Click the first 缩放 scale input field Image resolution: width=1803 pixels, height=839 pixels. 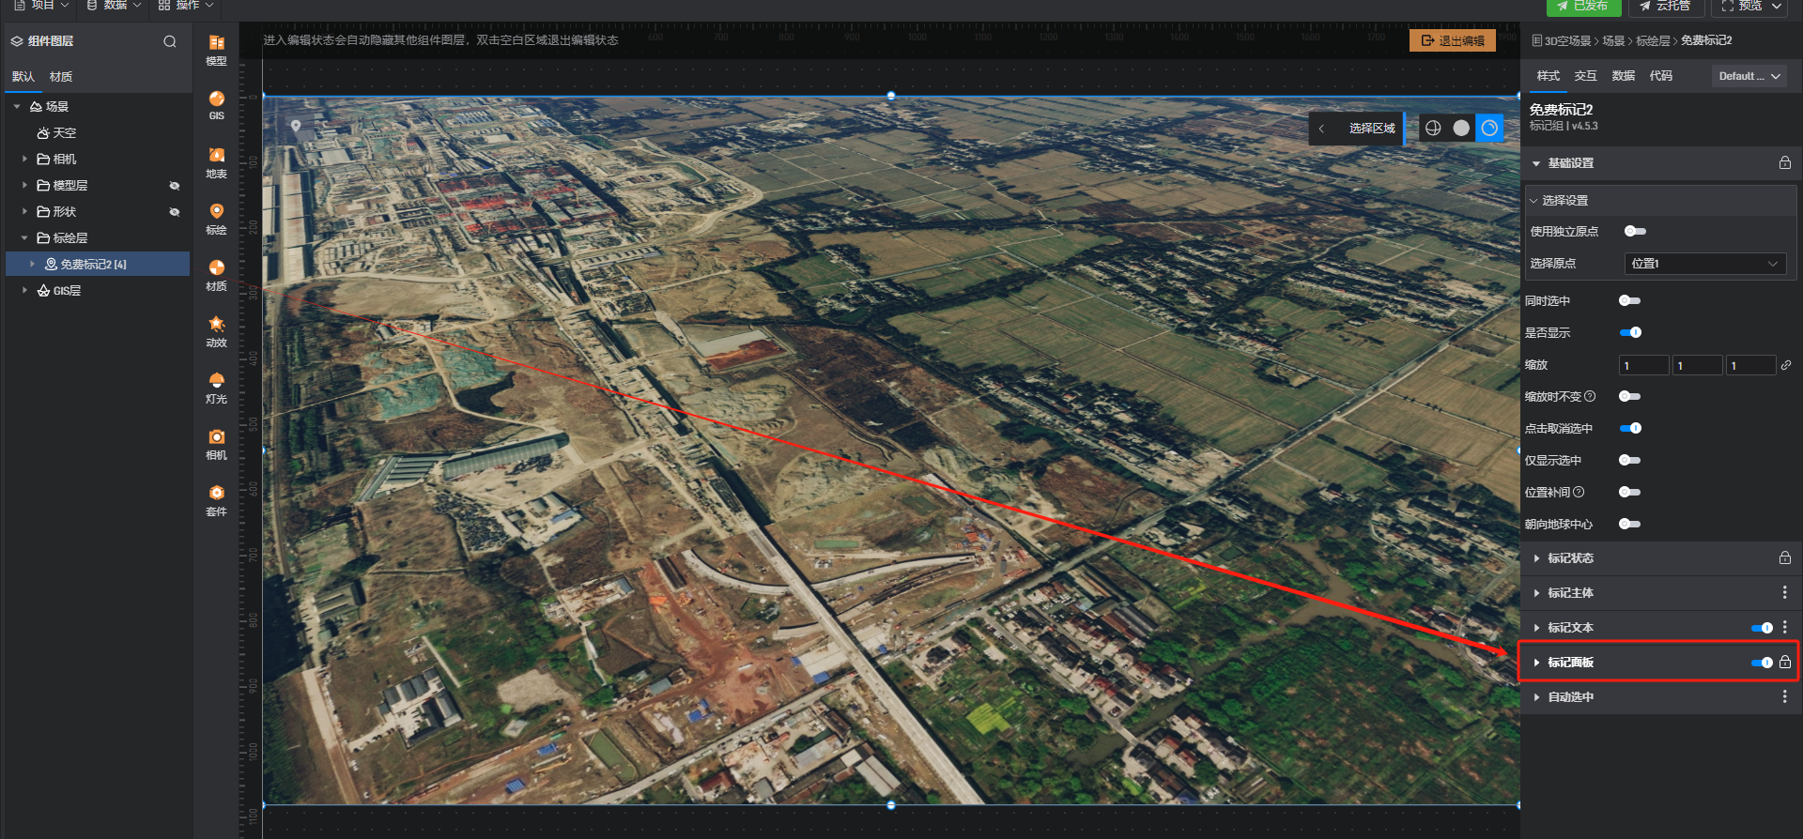[x=1643, y=365]
